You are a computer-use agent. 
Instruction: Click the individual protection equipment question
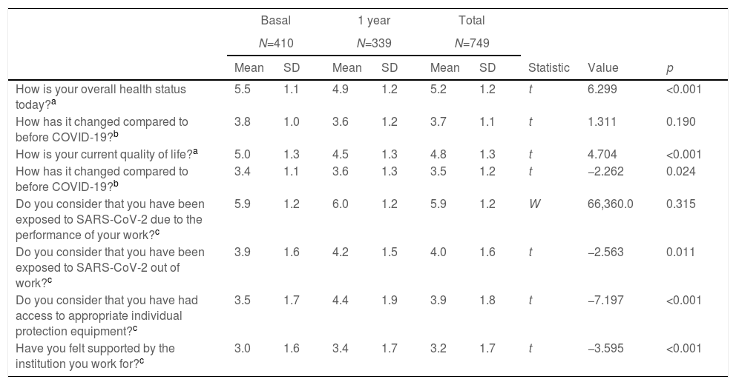click(x=110, y=316)
